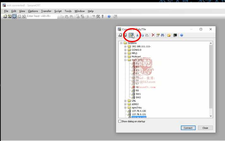Collapse the root Sessions folder

pos(121,43)
